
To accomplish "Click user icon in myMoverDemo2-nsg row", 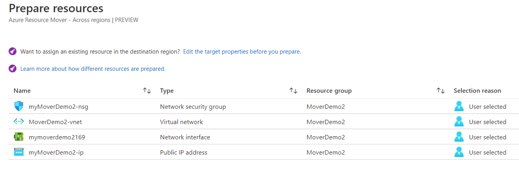I will pyautogui.click(x=459, y=106).
